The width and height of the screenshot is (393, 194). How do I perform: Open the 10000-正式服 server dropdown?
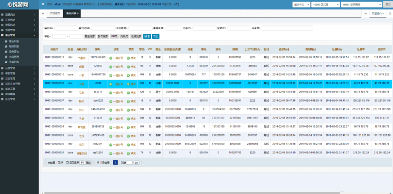326,5
